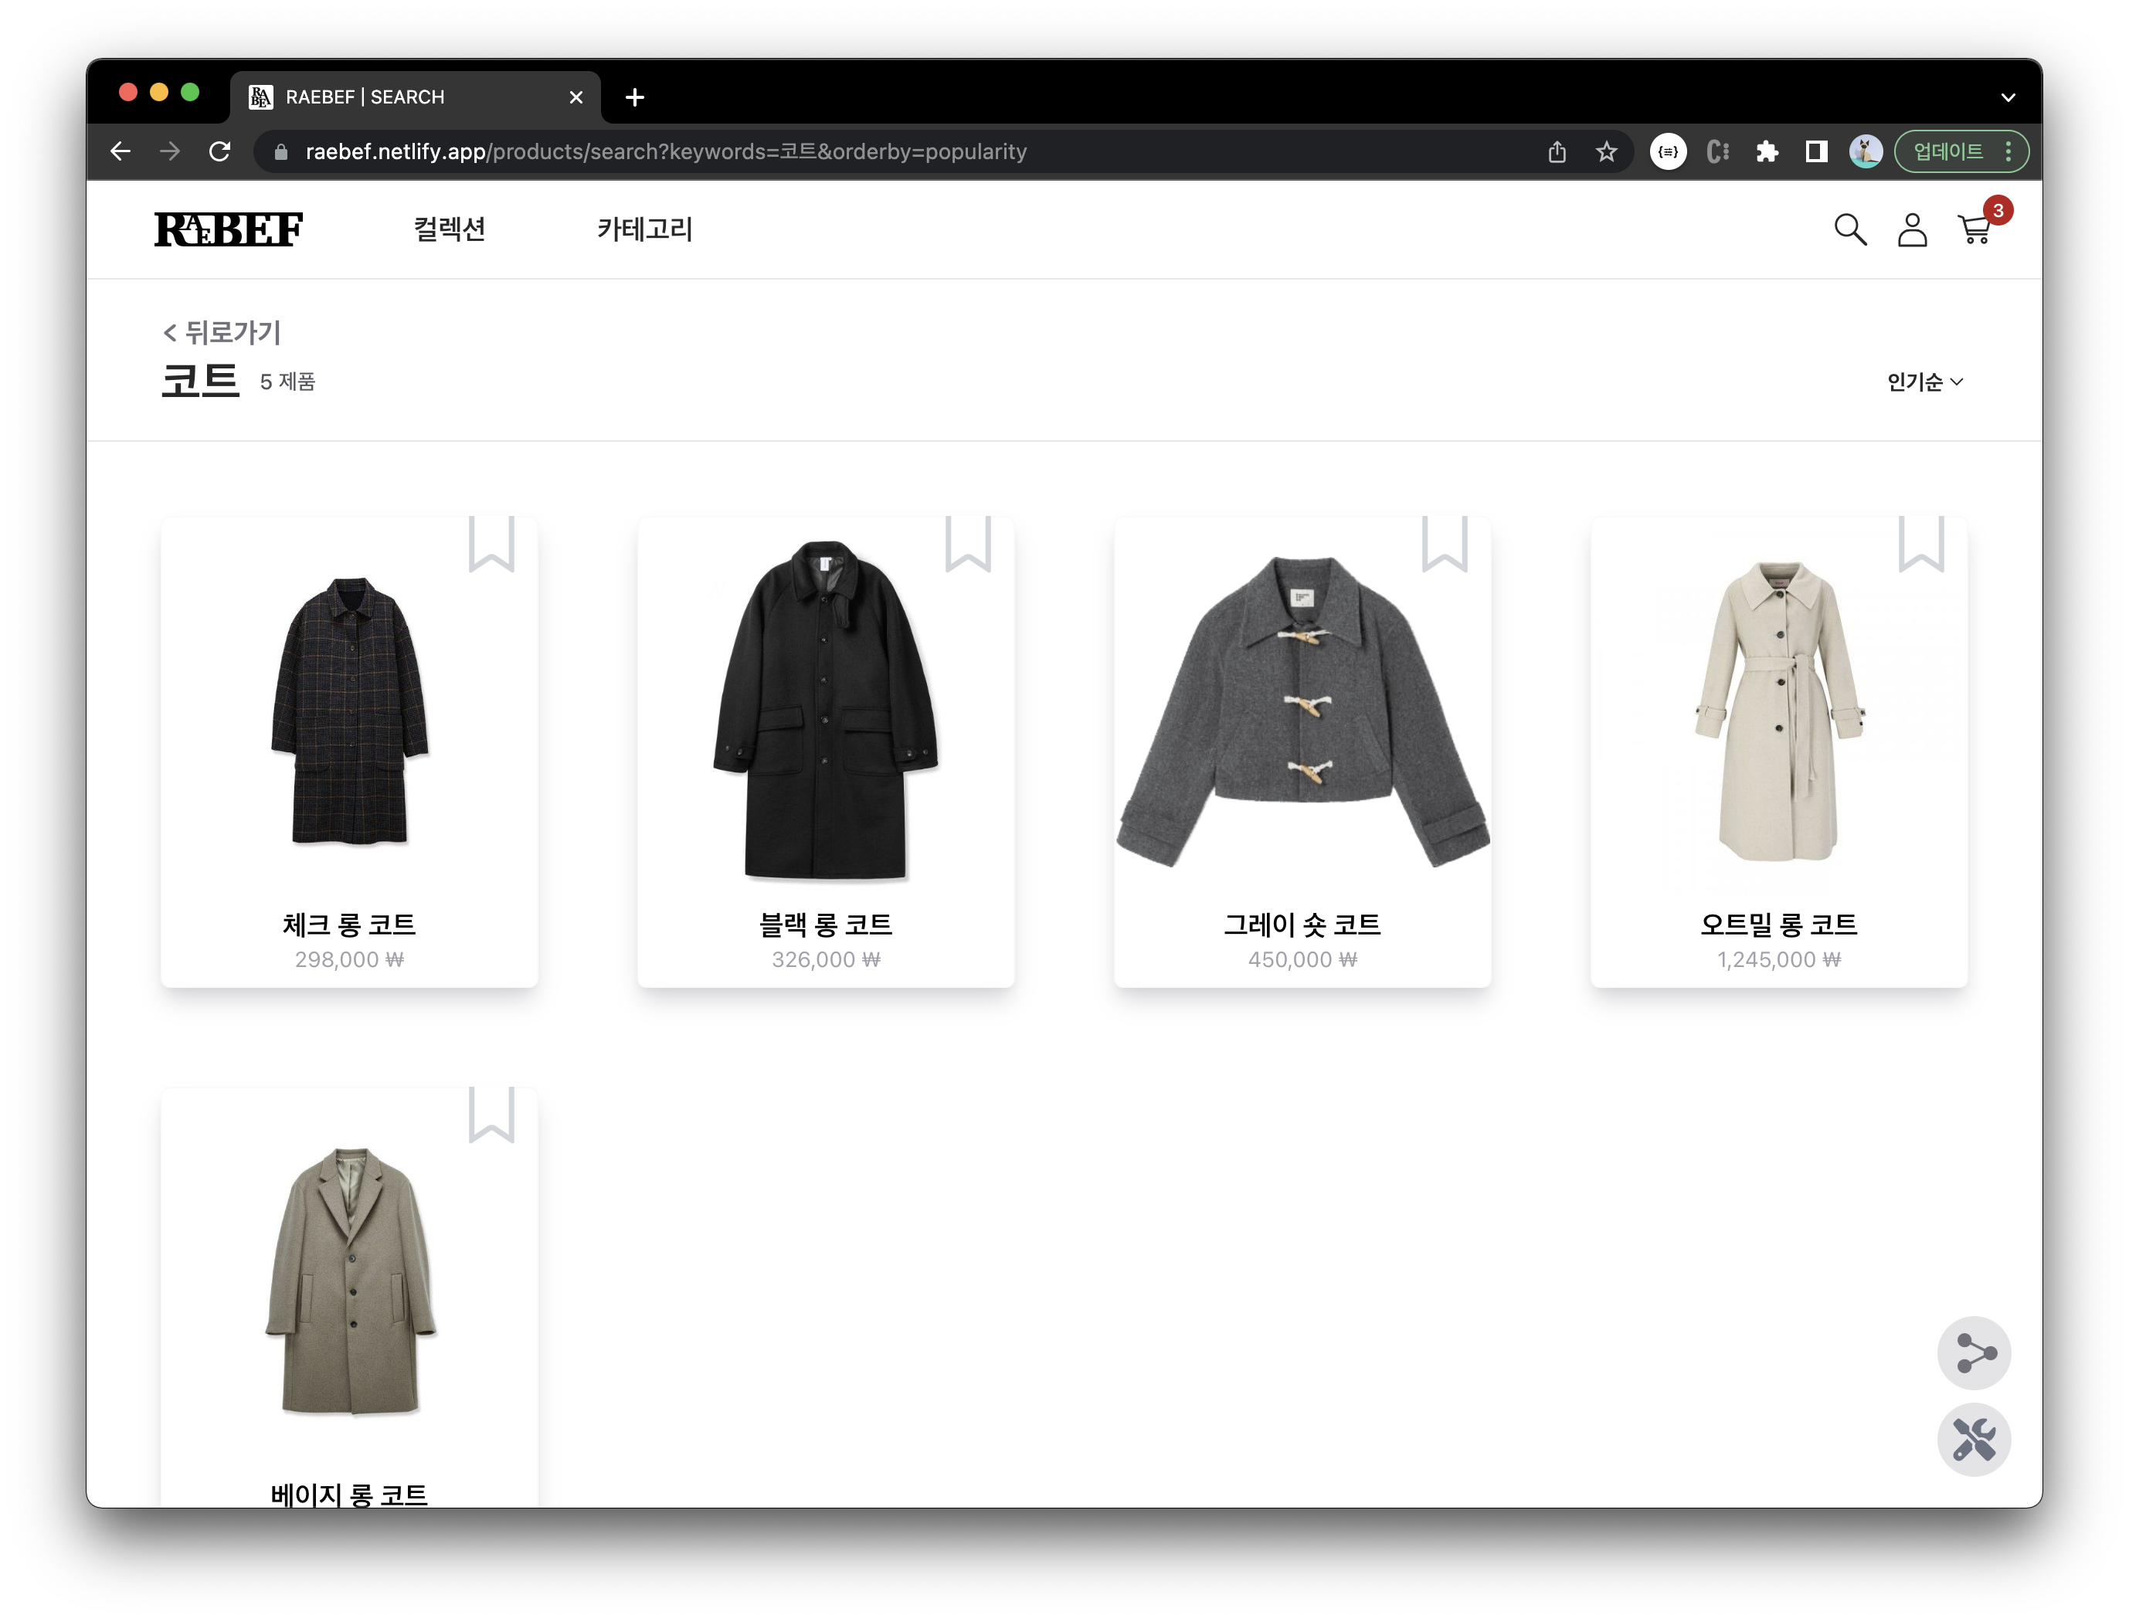Image resolution: width=2129 pixels, height=1622 pixels.
Task: Open the puzzle-piece extensions menu
Action: 1766,151
